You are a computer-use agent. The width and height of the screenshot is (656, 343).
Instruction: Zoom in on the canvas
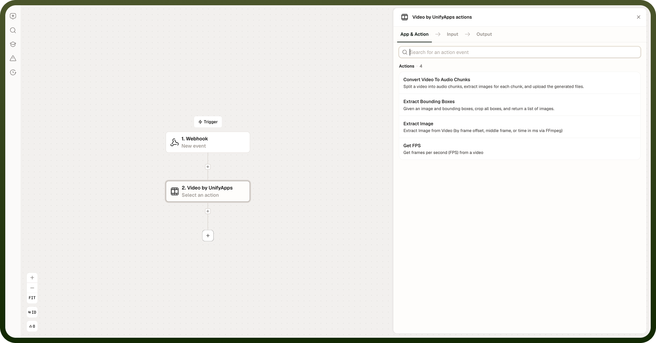pyautogui.click(x=32, y=278)
